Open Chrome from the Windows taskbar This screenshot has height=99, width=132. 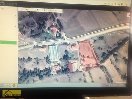coord(14,85)
